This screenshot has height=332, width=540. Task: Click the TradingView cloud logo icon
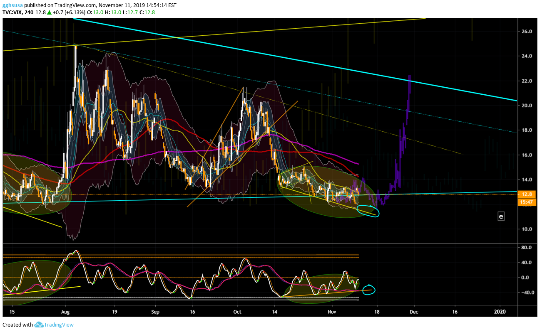tap(39, 325)
